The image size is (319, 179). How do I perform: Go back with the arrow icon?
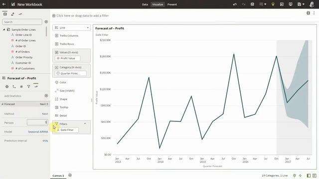(x=4, y=4)
